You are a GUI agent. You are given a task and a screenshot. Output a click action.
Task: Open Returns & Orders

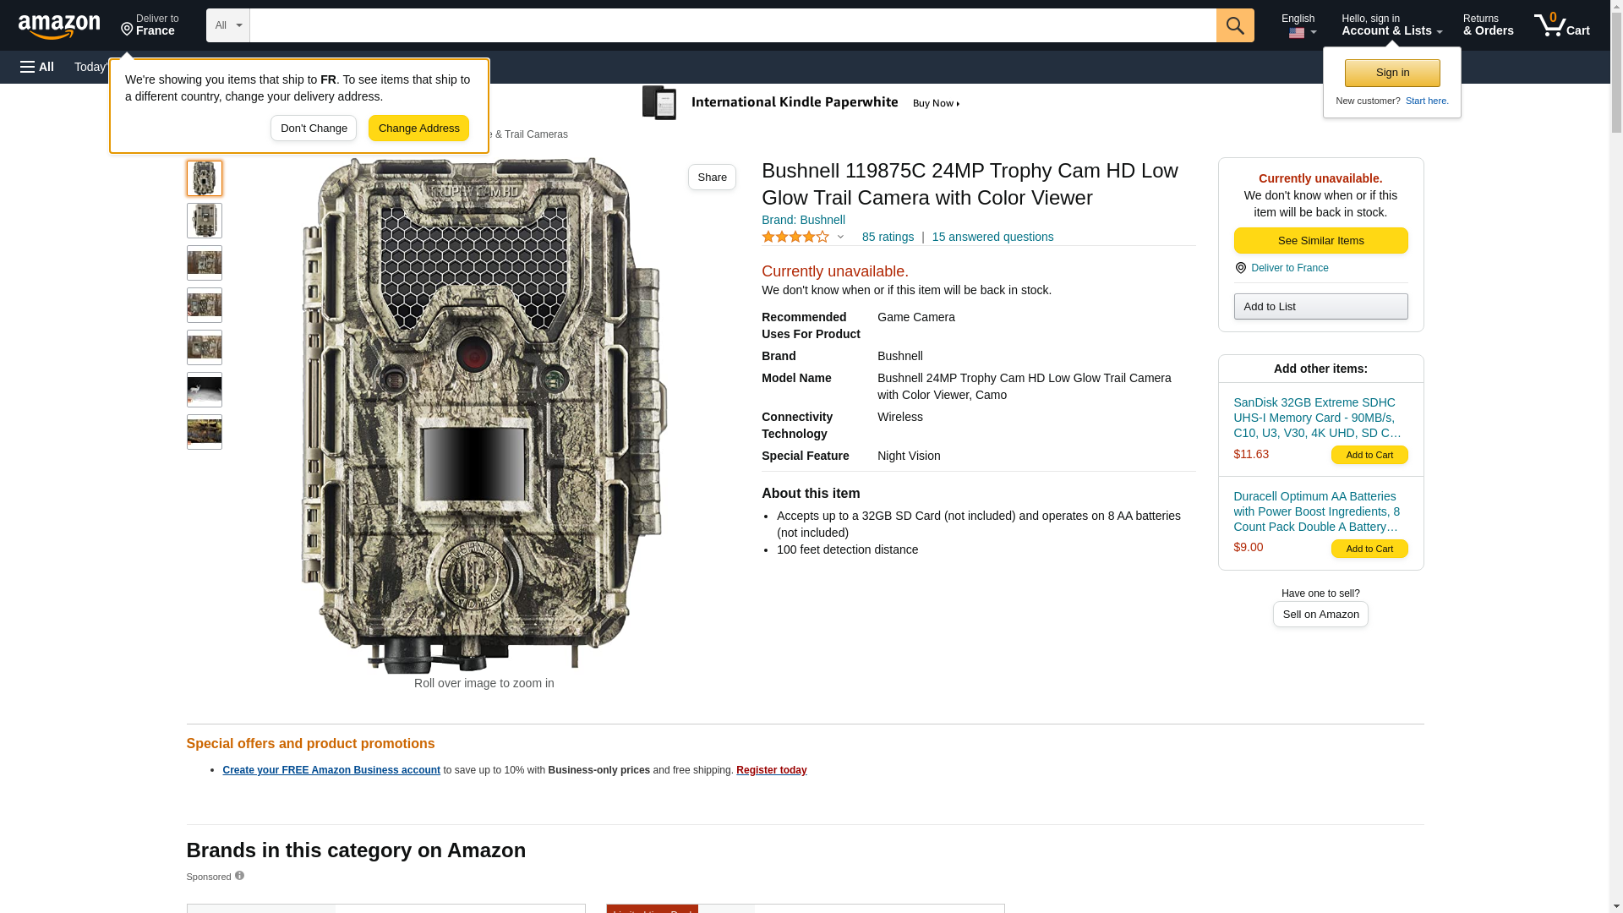click(1488, 25)
